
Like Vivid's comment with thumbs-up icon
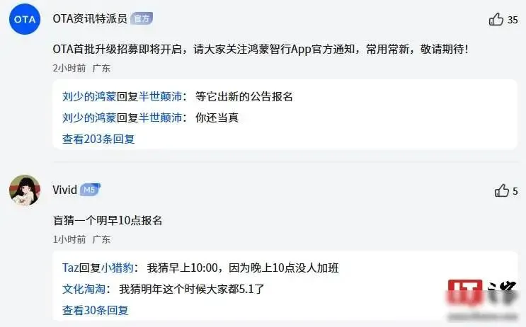(x=501, y=190)
